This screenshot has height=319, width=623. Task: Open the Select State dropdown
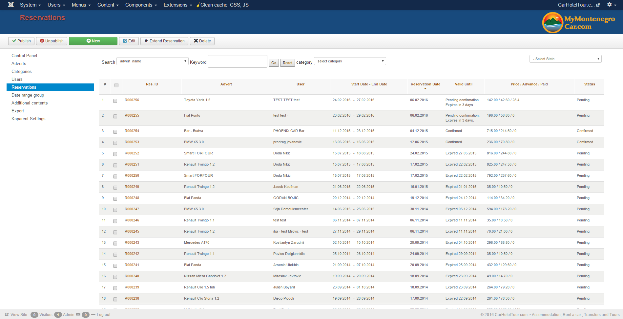[565, 59]
